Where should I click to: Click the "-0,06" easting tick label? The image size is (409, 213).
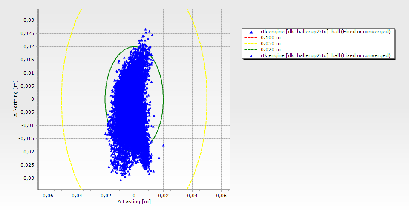[x=47, y=196]
